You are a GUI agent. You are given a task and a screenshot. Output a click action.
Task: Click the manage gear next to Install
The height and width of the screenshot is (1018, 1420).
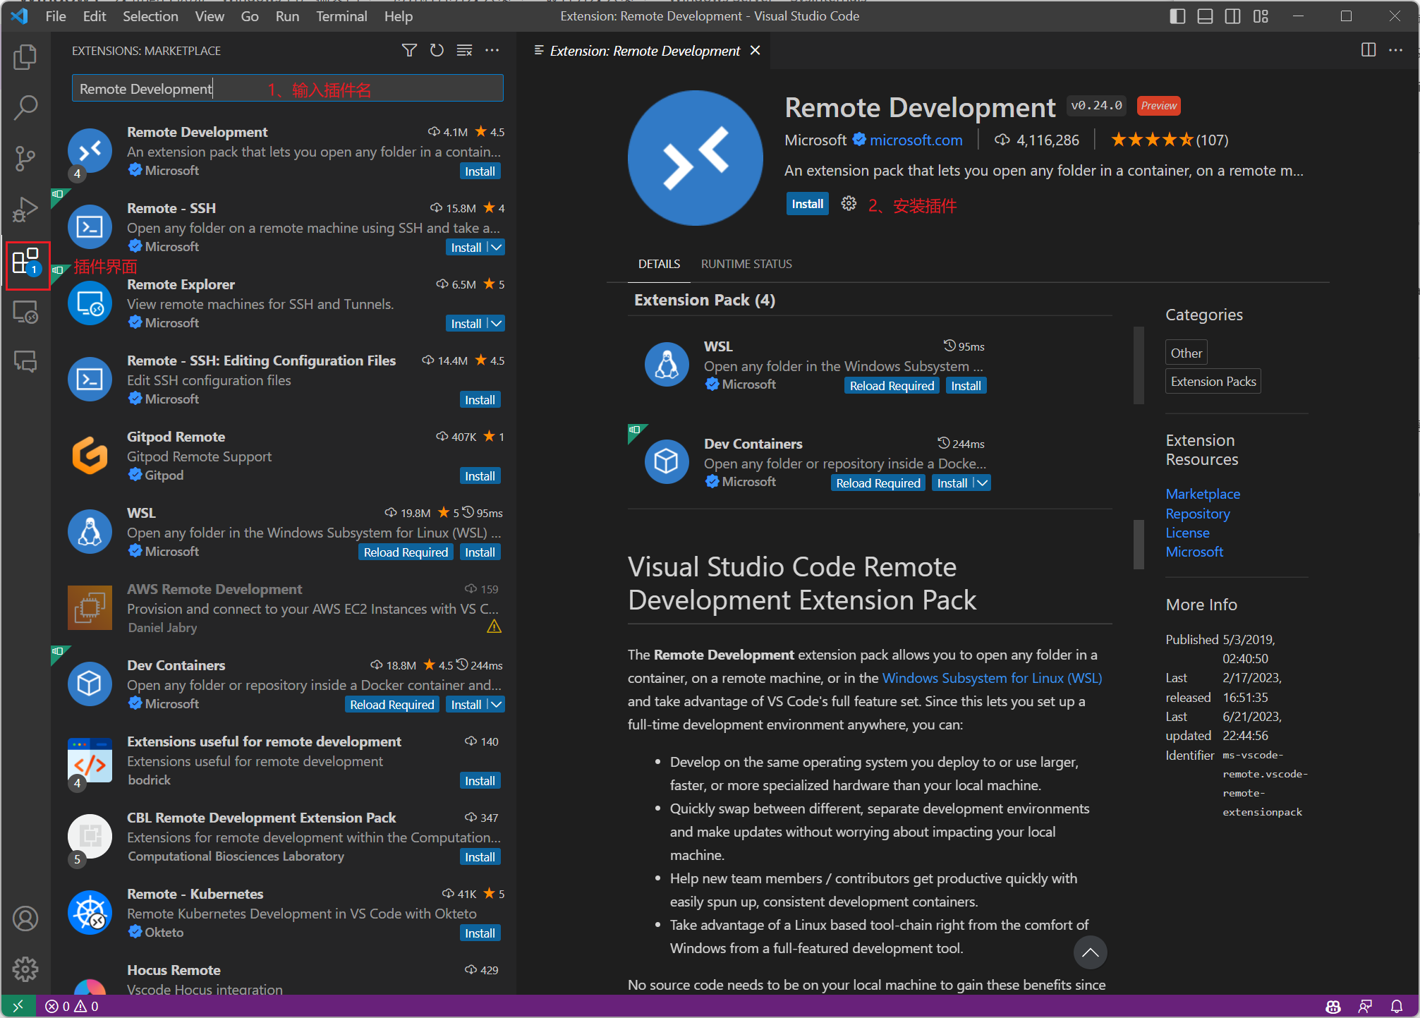[x=849, y=204]
